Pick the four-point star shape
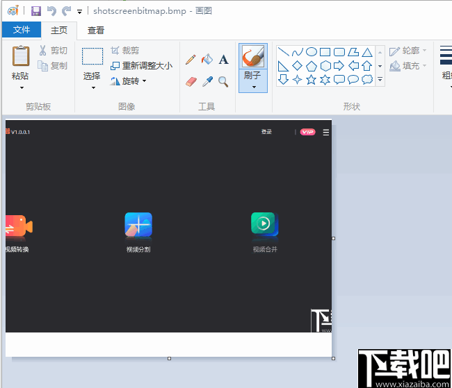The image size is (452, 388). coord(297,79)
